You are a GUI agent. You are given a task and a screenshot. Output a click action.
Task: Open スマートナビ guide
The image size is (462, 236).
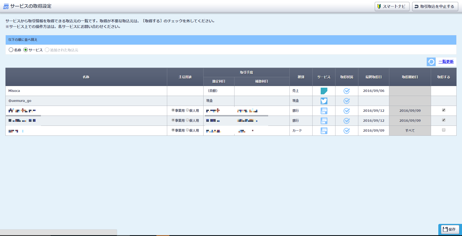pyautogui.click(x=392, y=6)
